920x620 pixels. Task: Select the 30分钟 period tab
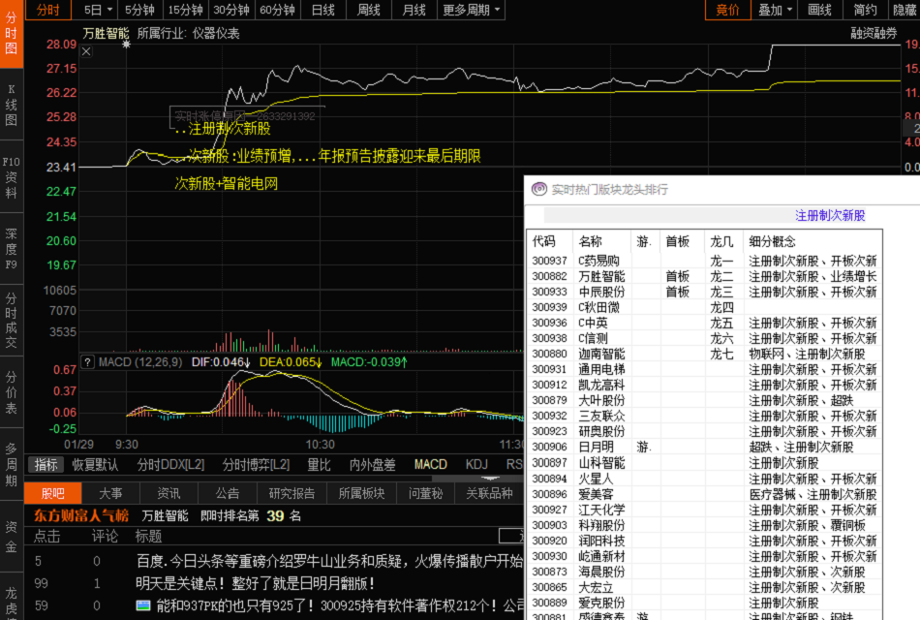pos(231,10)
